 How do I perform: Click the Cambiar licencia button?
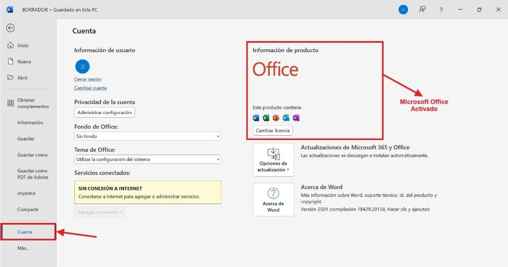tap(273, 131)
